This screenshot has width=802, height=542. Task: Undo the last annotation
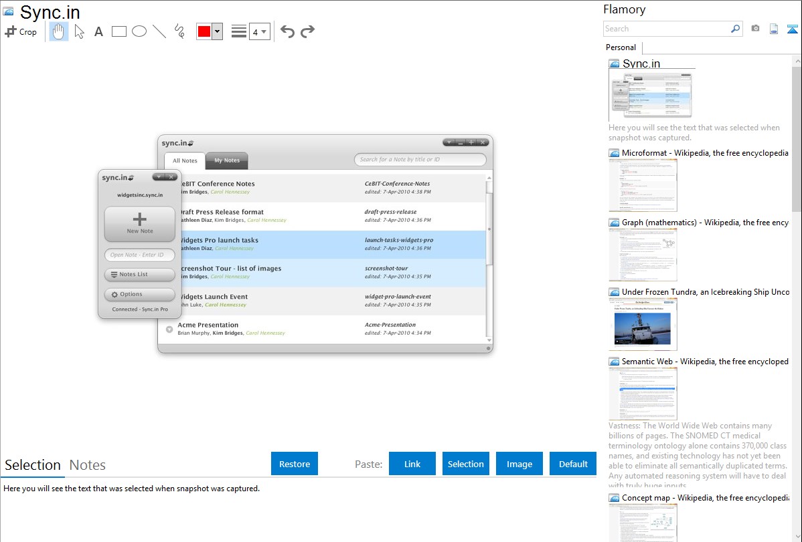coord(287,31)
